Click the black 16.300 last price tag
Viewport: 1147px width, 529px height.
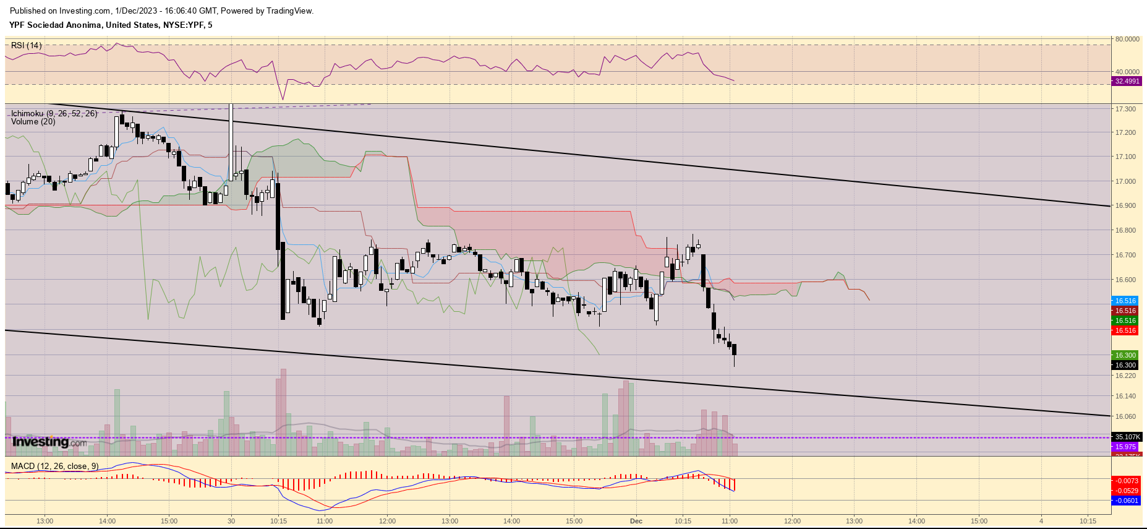click(x=1125, y=365)
